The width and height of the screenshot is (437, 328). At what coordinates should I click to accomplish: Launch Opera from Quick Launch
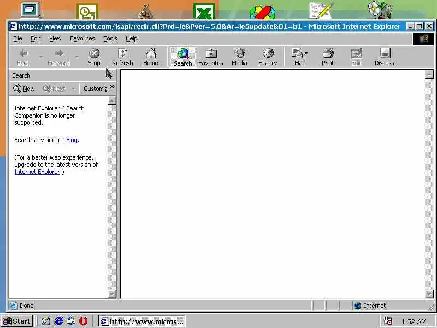(83, 321)
